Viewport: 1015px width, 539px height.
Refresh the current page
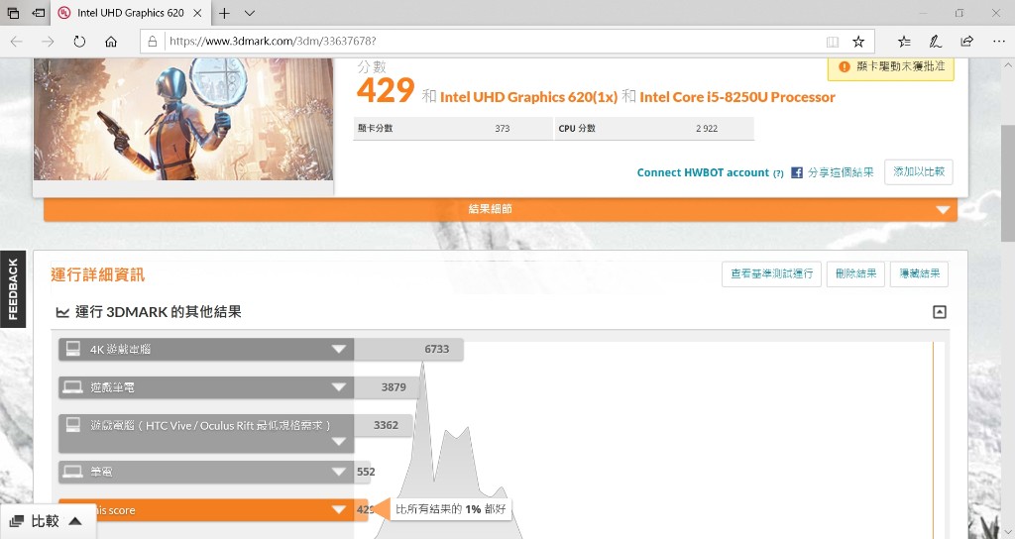[79, 42]
